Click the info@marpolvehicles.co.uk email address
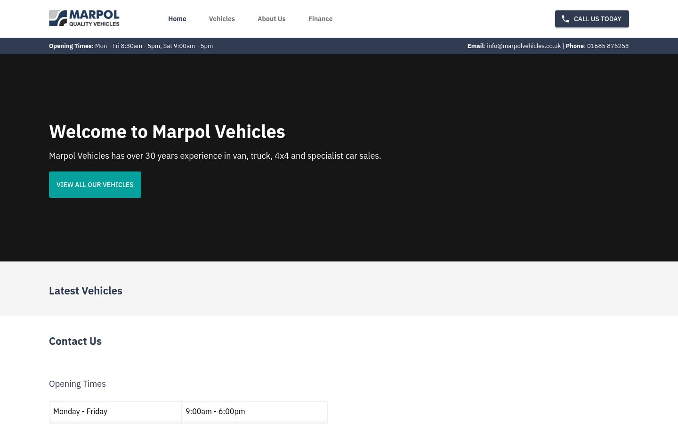Viewport: 678px width, 424px height. [x=524, y=46]
